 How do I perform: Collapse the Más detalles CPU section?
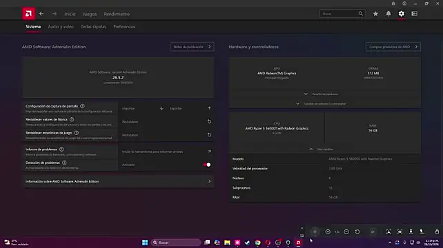click(324, 149)
